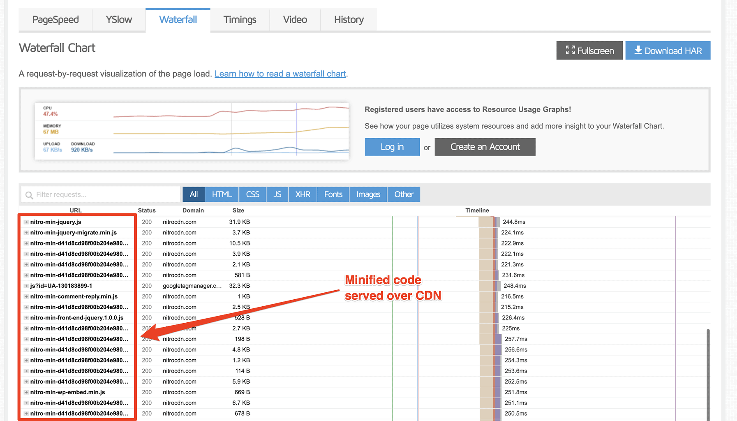Screen dimensions: 737x421
Task: Click the Log in button
Action: 392,147
